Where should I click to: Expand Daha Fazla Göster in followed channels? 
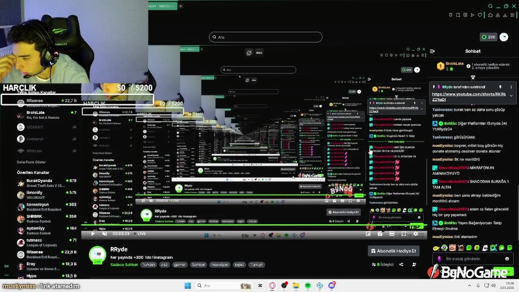(x=31, y=162)
